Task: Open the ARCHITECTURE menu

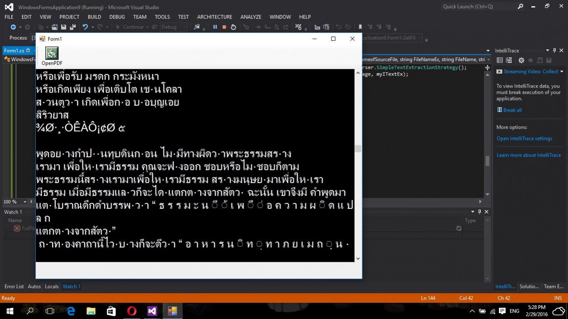Action: point(215,17)
